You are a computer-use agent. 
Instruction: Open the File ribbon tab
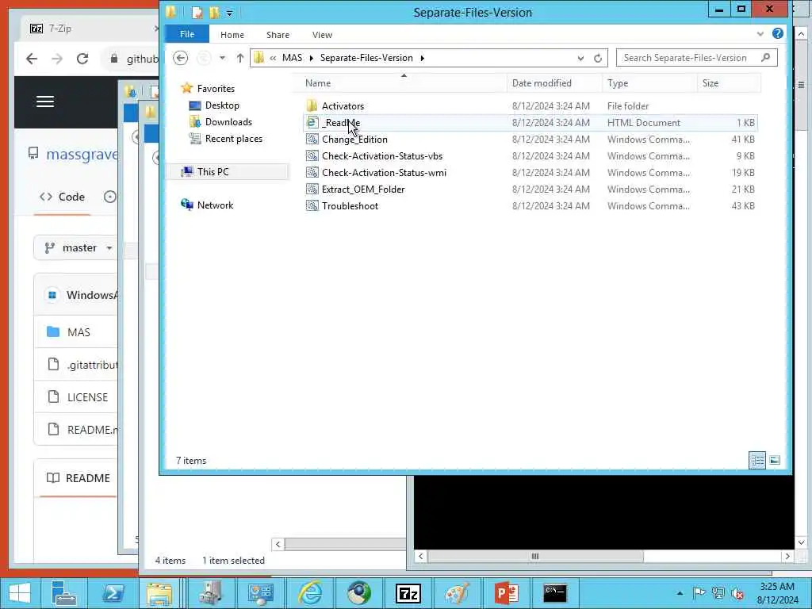pyautogui.click(x=187, y=34)
